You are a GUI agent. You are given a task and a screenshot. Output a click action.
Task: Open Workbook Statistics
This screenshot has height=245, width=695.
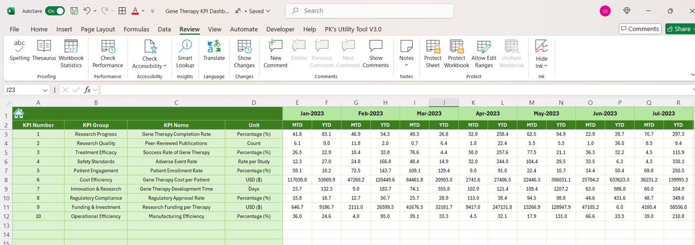[x=71, y=54]
